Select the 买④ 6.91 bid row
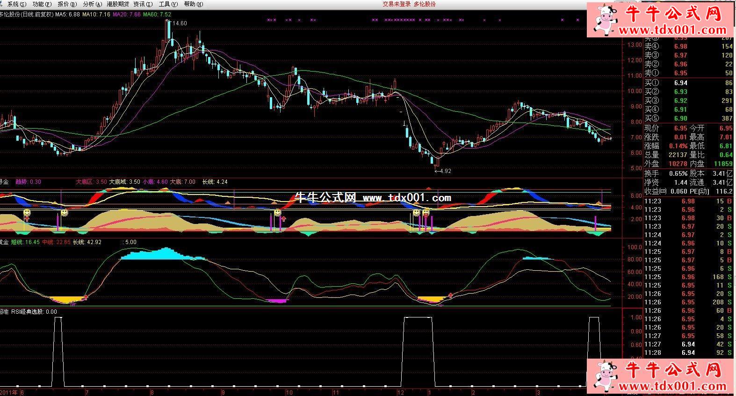The height and width of the screenshot is (396, 736). click(689, 109)
